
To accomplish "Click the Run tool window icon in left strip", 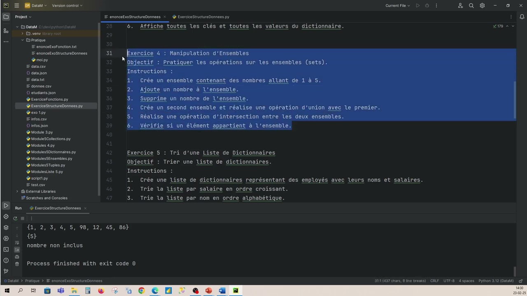I will tap(6, 206).
